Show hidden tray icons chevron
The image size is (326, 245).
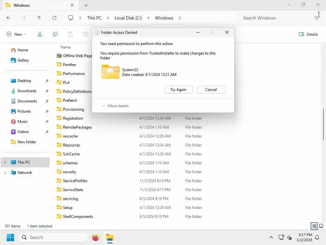tap(271, 237)
